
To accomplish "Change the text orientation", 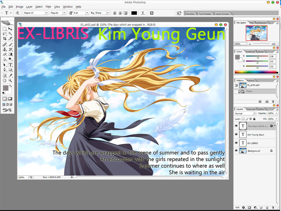I will (17, 13).
